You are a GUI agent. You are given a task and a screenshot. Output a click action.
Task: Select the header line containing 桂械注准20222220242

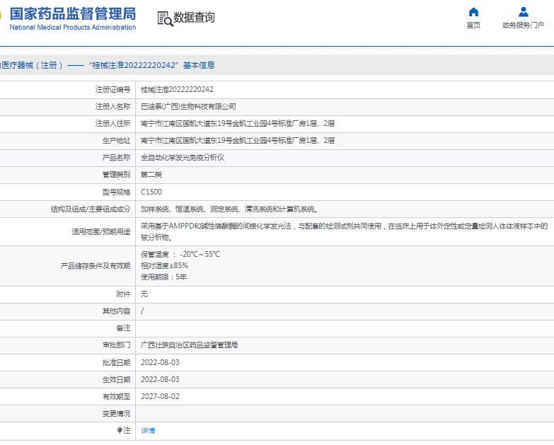tap(108, 65)
